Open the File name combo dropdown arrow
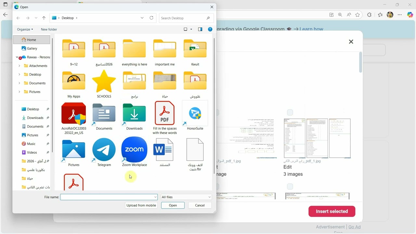The width and height of the screenshot is (416, 234). click(x=155, y=197)
